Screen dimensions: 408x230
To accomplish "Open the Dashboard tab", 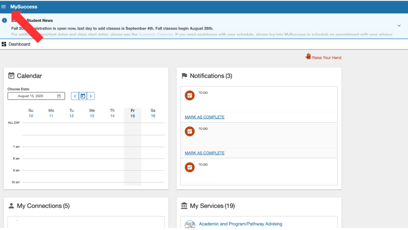I will tap(19, 44).
